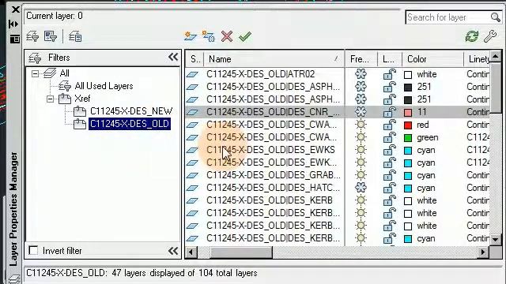Viewport: 506px width, 284px height.
Task: Click the vertical scrollbar down arrow
Action: tap(496, 239)
